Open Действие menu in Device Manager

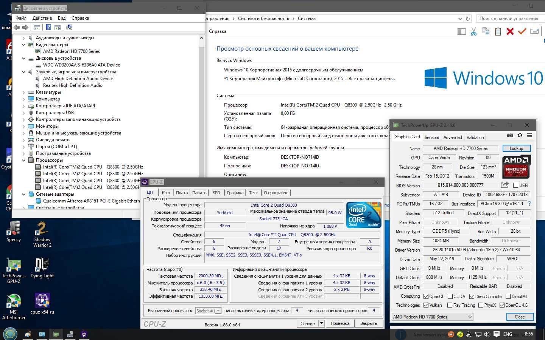coord(42,18)
